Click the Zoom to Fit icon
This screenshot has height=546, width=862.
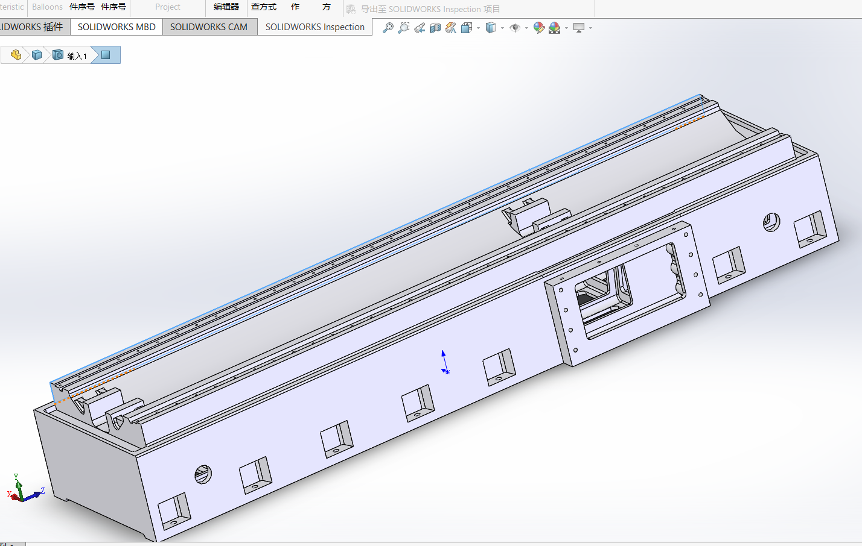(x=388, y=28)
